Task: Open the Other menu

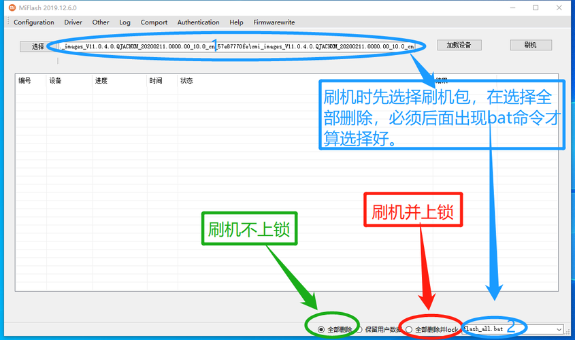Action: point(101,22)
